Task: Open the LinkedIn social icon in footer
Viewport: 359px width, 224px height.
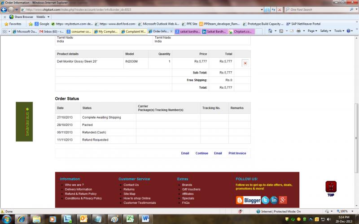Action: tap(274, 200)
